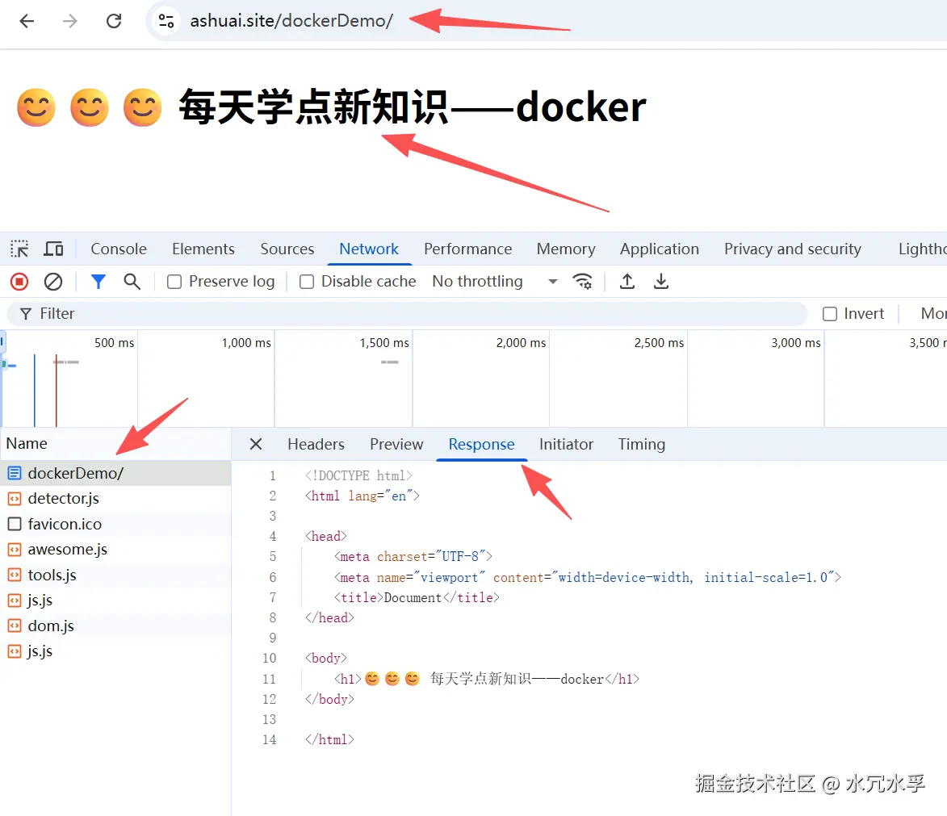Open site information icon in address bar
Viewport: 947px width, 816px height.
pos(166,21)
